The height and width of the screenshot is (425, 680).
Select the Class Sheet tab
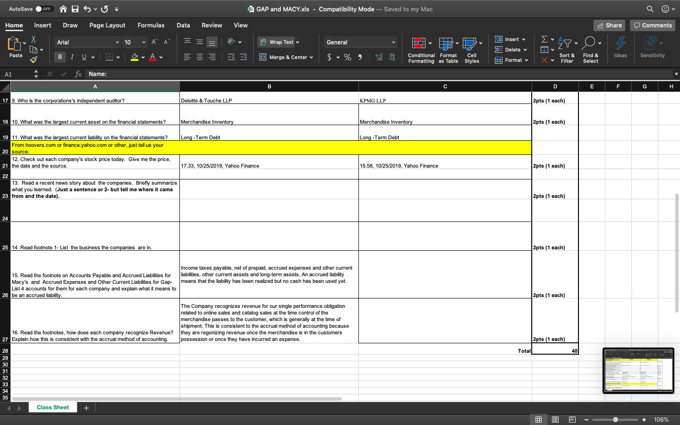click(x=53, y=408)
